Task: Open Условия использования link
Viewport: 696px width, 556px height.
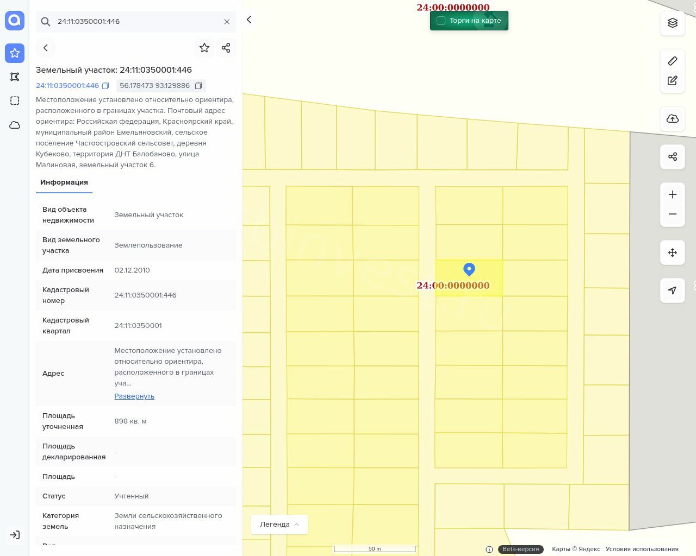Action: pyautogui.click(x=642, y=549)
